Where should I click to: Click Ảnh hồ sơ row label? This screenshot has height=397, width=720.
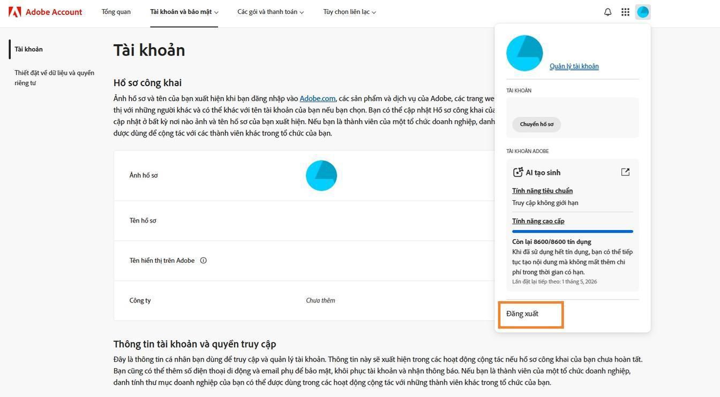[144, 175]
